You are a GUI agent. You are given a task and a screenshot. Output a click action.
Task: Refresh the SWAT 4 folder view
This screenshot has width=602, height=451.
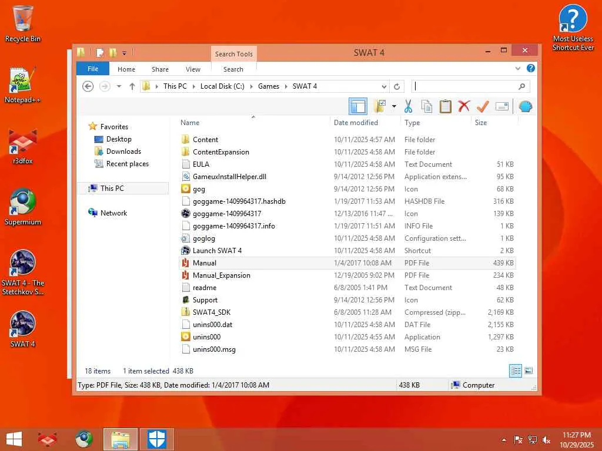(397, 86)
